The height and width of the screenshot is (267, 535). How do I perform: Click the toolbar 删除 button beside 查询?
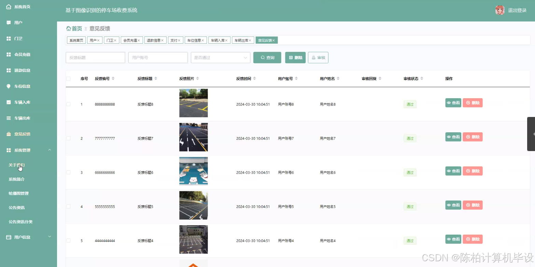tap(295, 58)
